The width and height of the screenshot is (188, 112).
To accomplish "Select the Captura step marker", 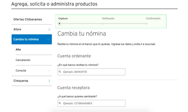I will point(59,24).
